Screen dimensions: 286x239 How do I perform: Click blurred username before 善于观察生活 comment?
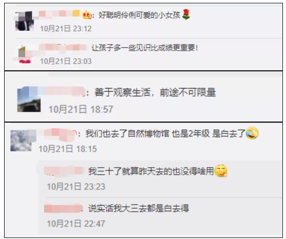(63, 91)
